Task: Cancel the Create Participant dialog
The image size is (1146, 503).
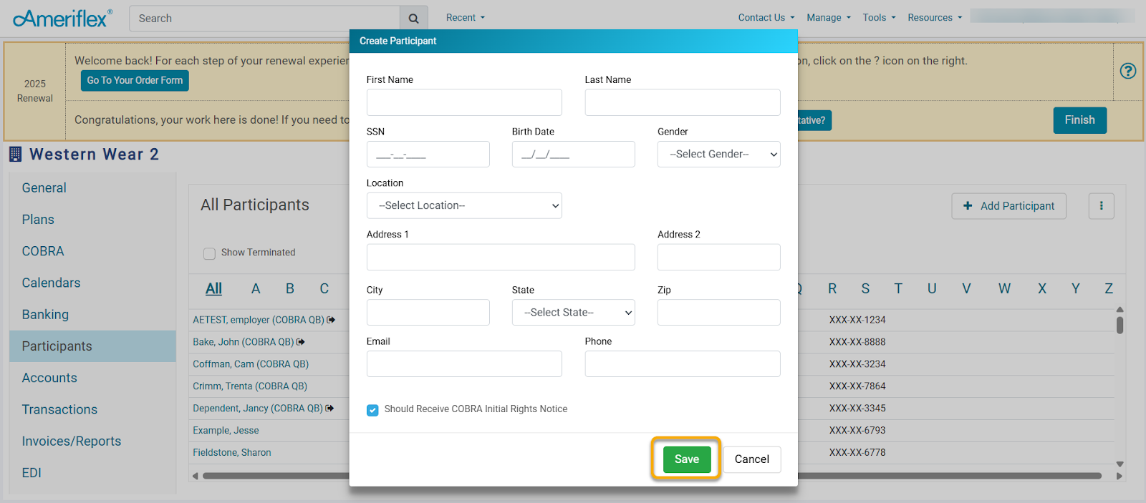Action: click(751, 459)
